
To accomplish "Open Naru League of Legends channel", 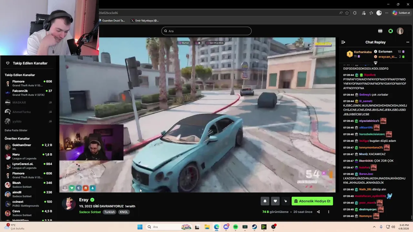I will click(28, 156).
